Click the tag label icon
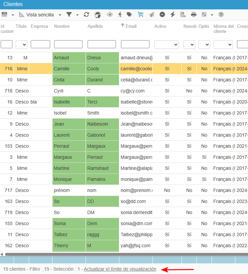The height and width of the screenshot is (274, 248). coord(129,14)
